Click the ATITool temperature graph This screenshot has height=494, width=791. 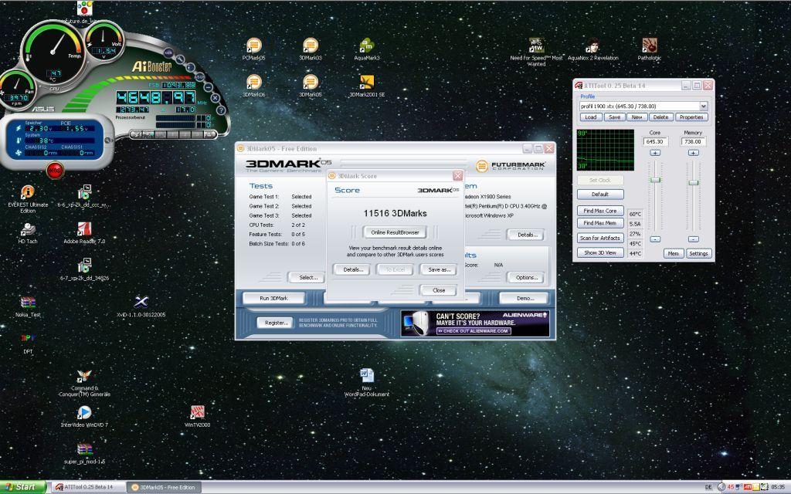pos(606,150)
